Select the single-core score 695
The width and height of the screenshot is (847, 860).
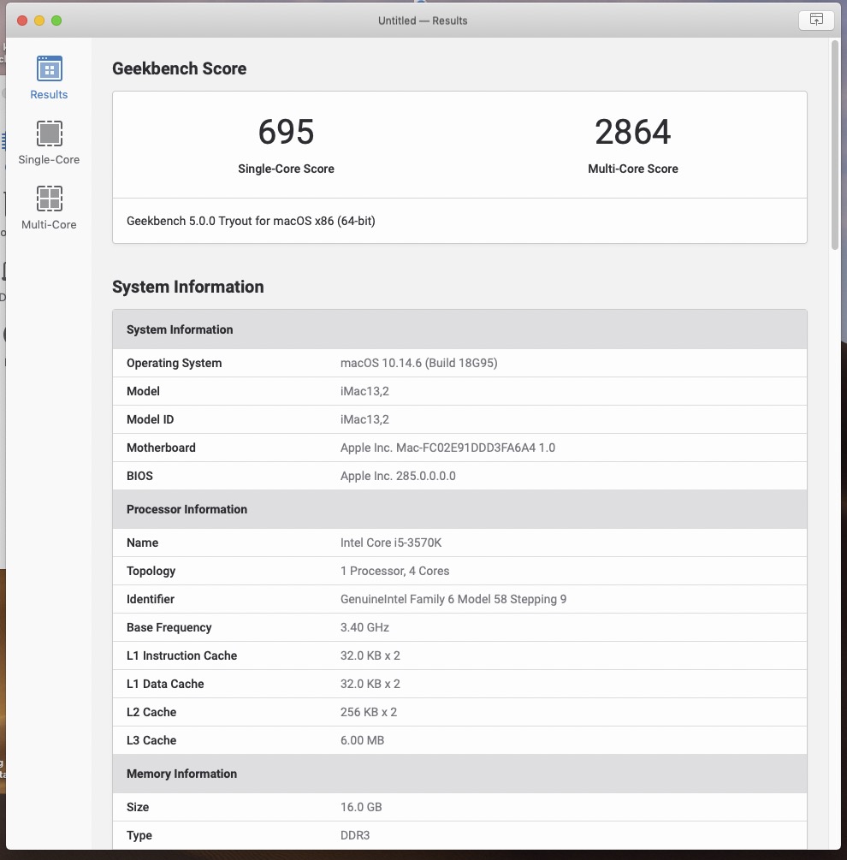tap(286, 132)
